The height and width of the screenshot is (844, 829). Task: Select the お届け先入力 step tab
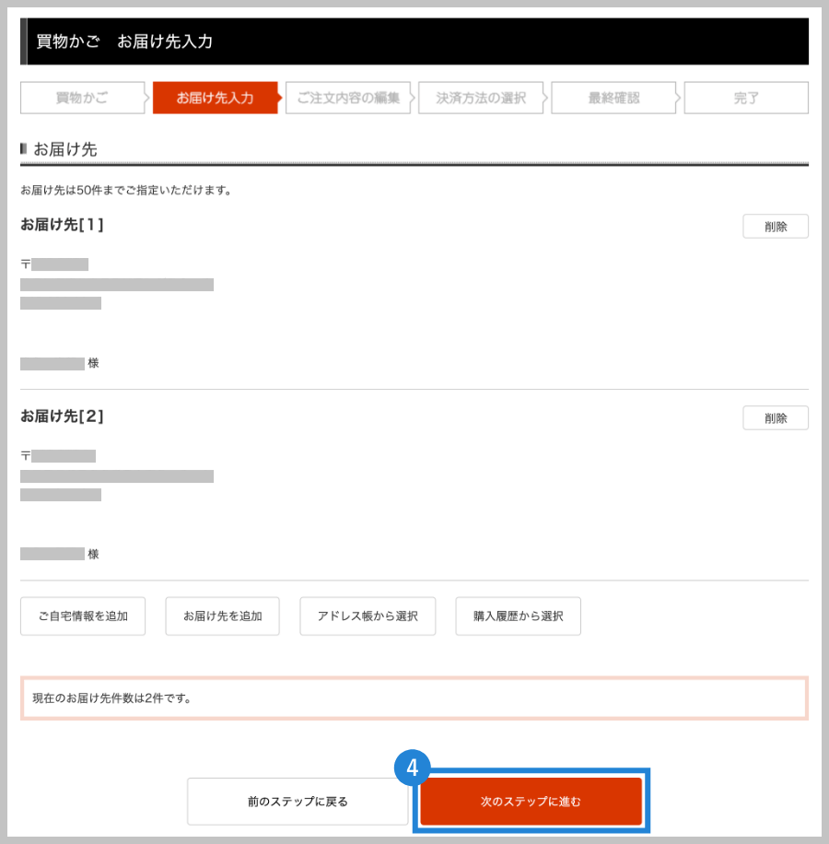[216, 98]
